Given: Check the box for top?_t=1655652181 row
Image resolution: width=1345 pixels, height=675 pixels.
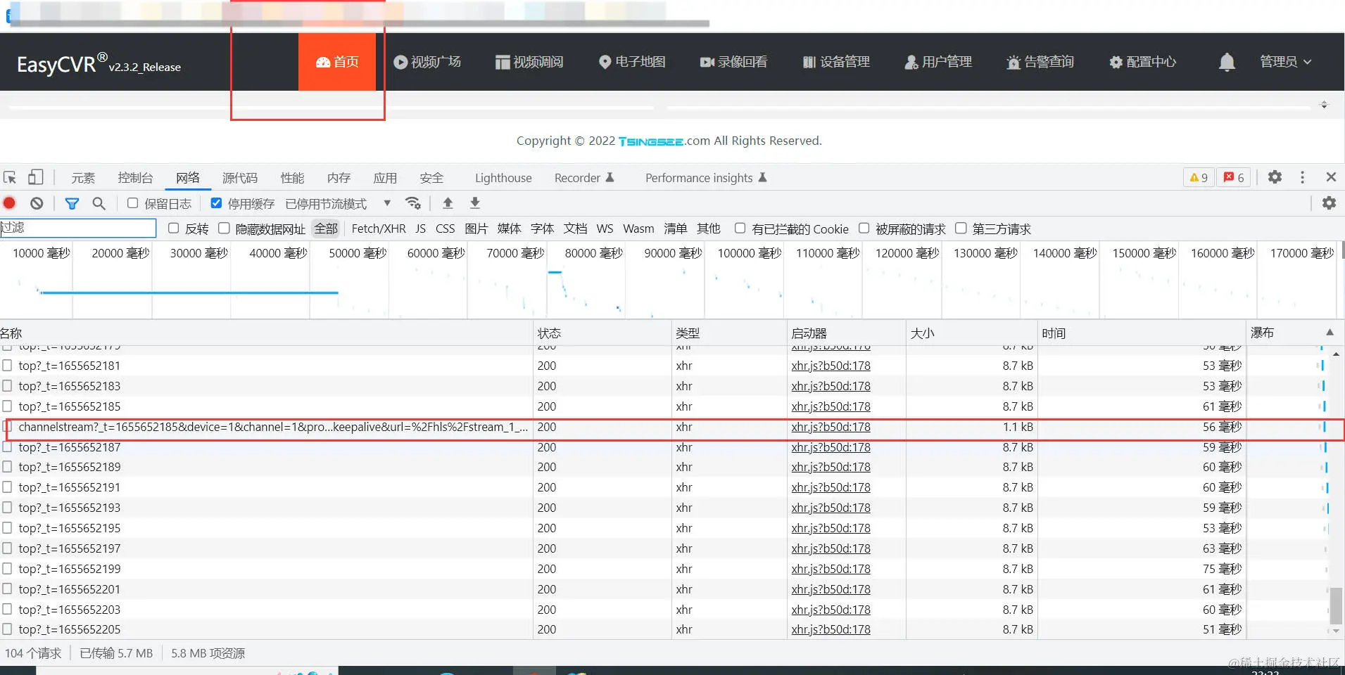Looking at the screenshot, I should [x=7, y=366].
